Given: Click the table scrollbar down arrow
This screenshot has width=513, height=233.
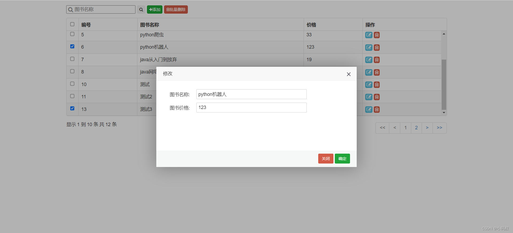Looking at the screenshot, I should [444, 112].
